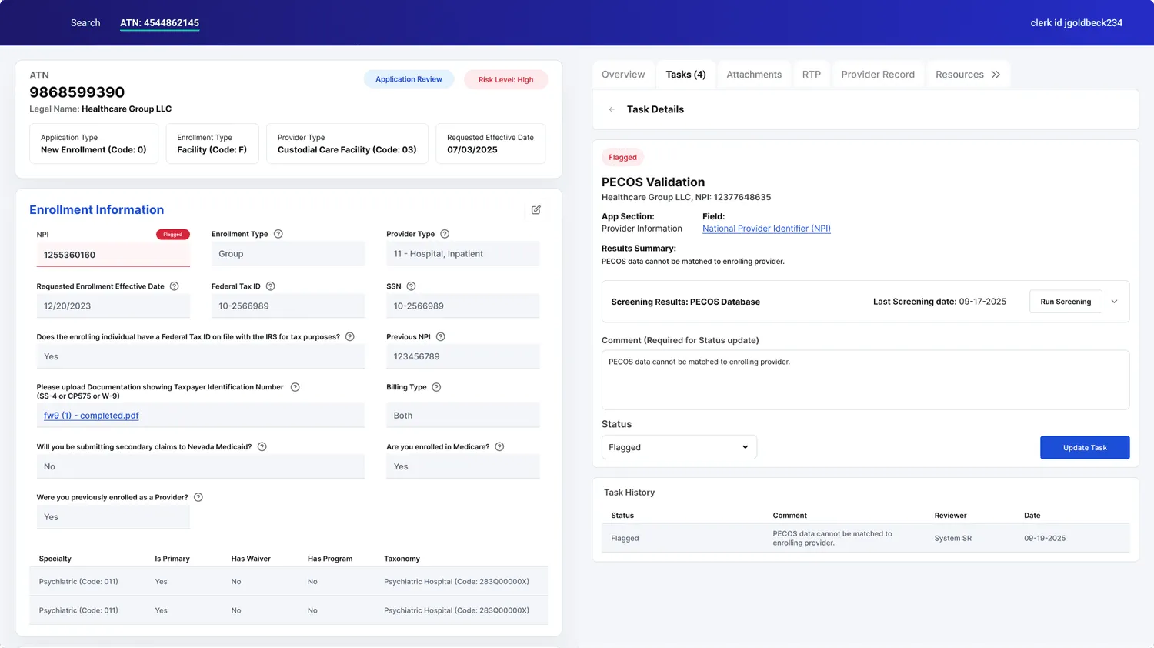
Task: Click the help icon next to SSN
Action: [411, 286]
